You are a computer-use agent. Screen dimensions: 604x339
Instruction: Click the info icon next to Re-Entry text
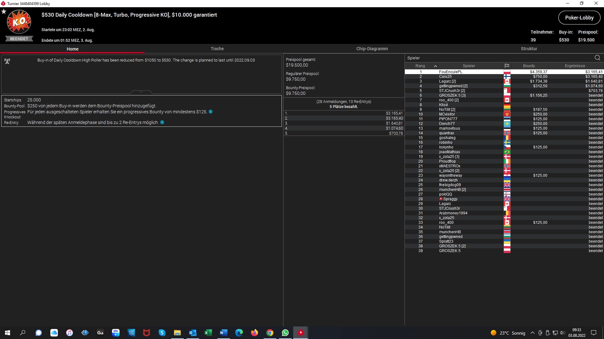click(x=162, y=122)
